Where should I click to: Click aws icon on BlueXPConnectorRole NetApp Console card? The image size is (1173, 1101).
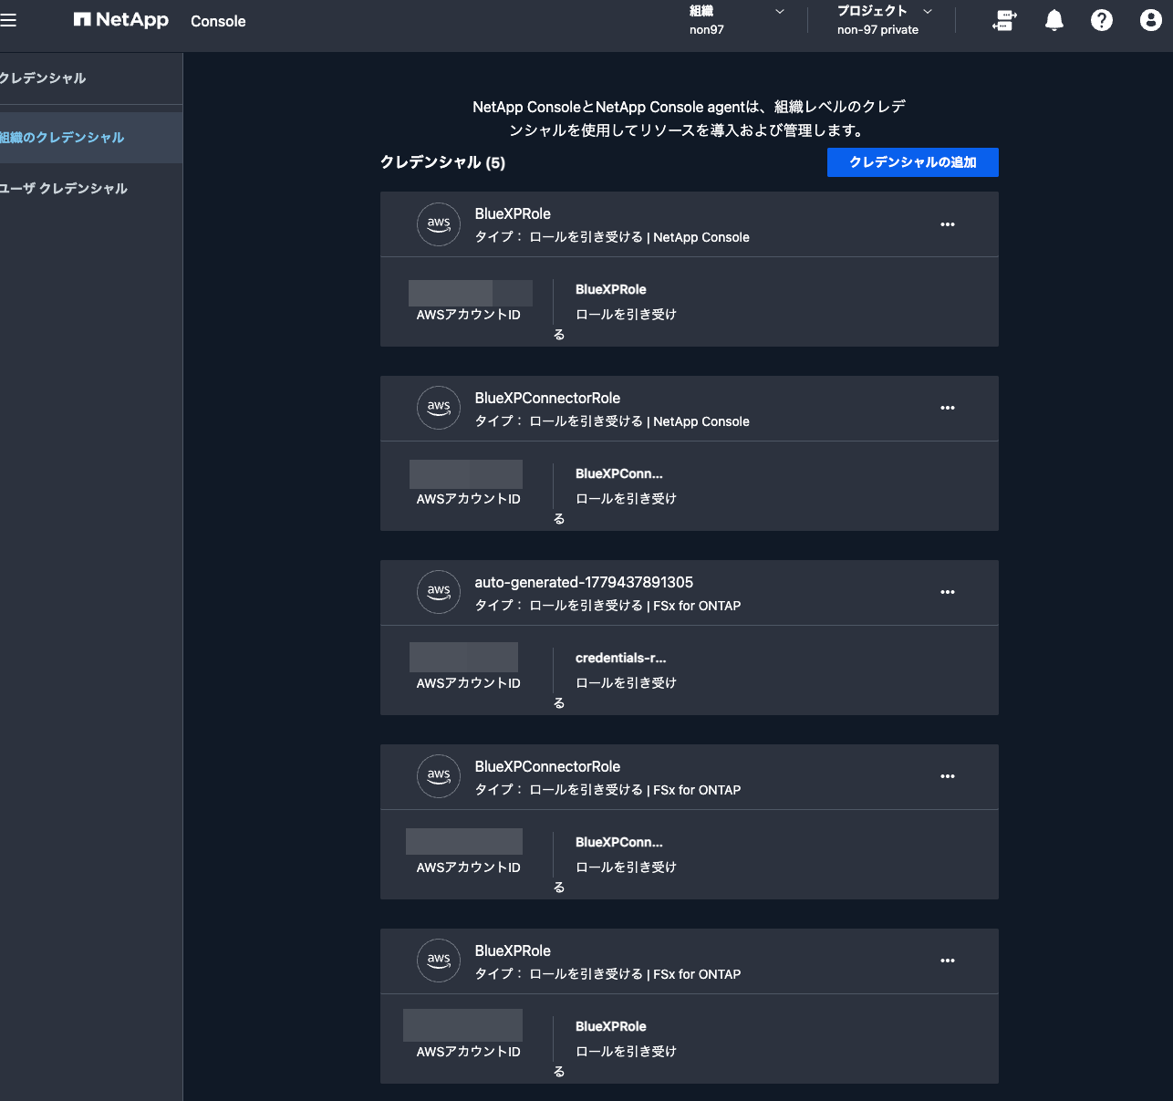coord(439,408)
